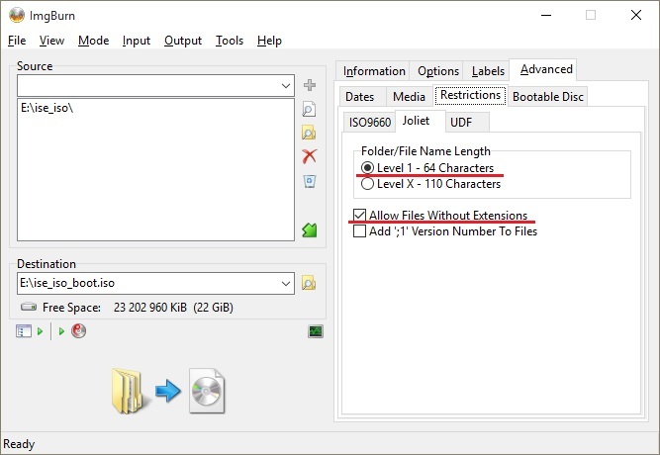Open the Input menu
Image resolution: width=660 pixels, height=455 pixels.
[x=137, y=41]
